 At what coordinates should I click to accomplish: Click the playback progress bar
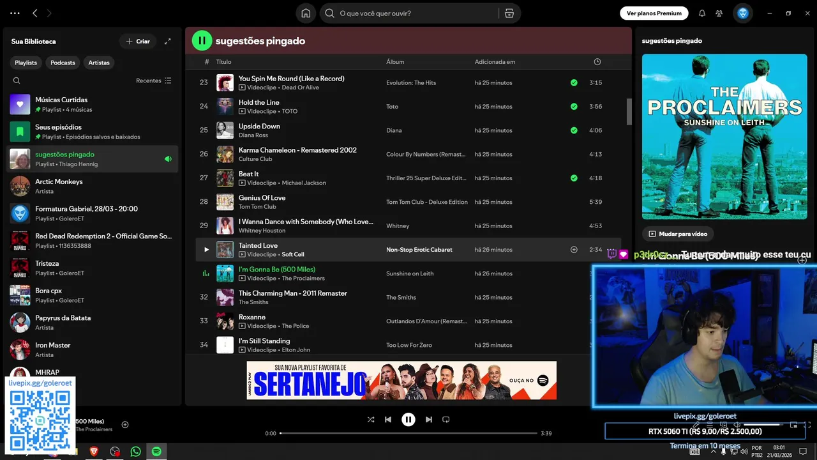(x=408, y=433)
